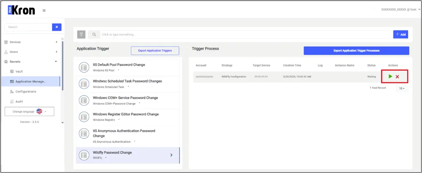The height and width of the screenshot is (173, 422).
Task: Click the Windows Register Editor server icon
Action: 84,117
